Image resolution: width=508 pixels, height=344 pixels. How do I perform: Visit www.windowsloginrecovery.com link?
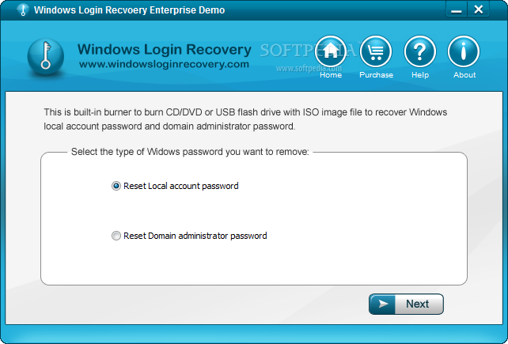(164, 64)
